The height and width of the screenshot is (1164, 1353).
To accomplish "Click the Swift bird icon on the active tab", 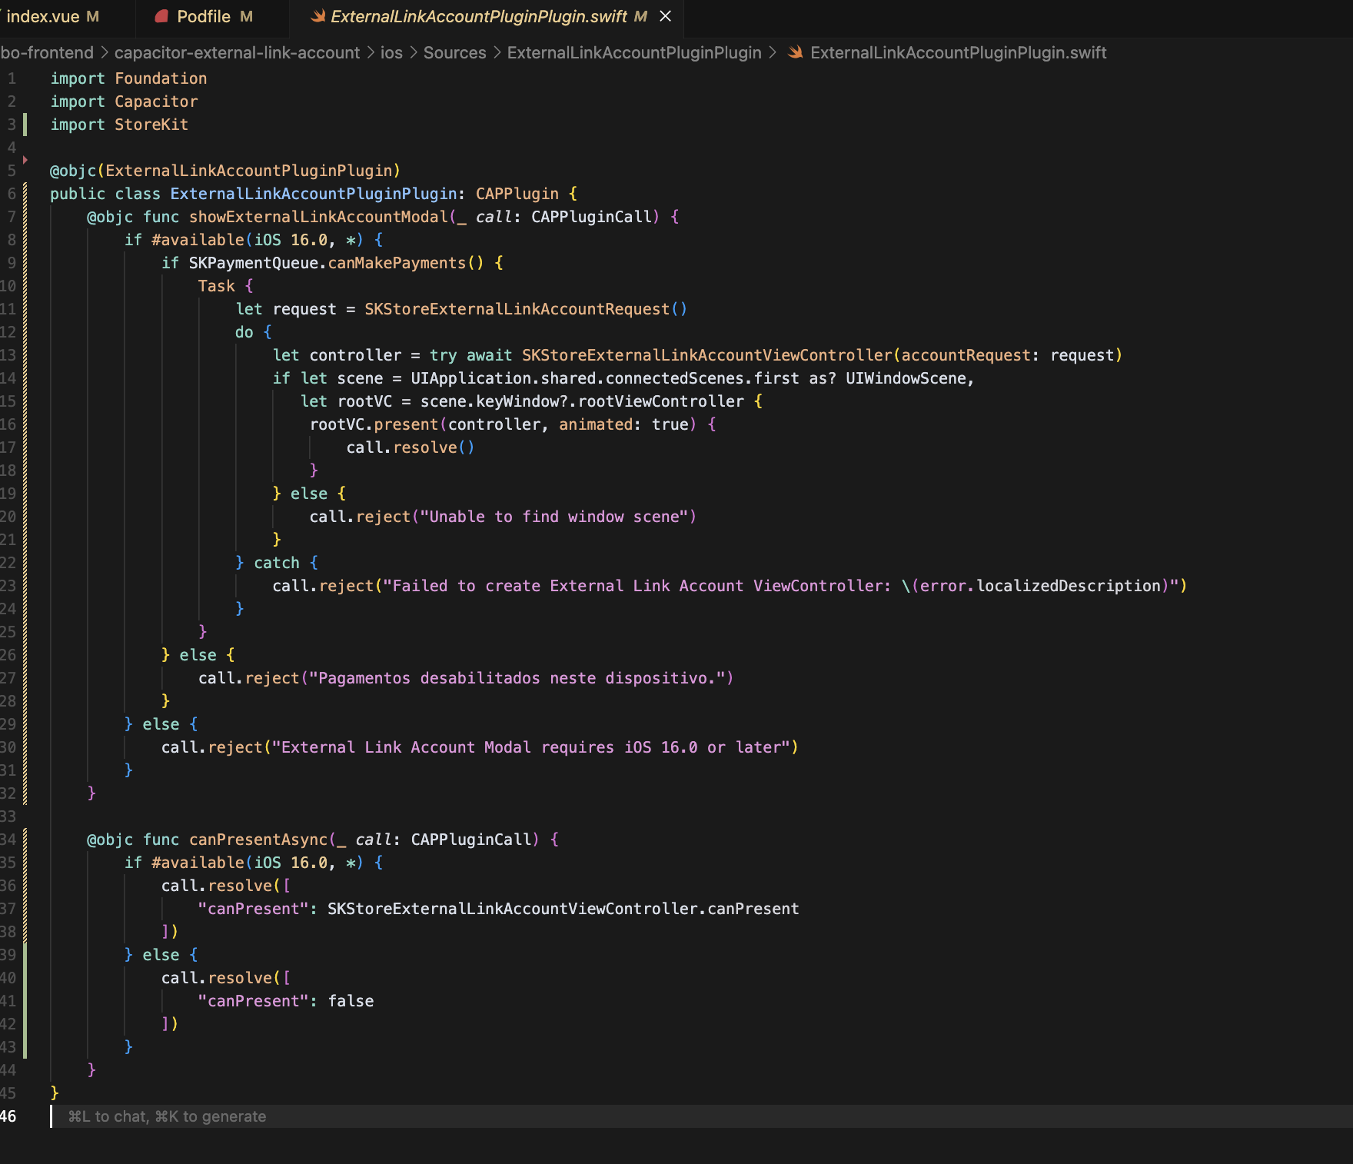I will click(x=317, y=16).
